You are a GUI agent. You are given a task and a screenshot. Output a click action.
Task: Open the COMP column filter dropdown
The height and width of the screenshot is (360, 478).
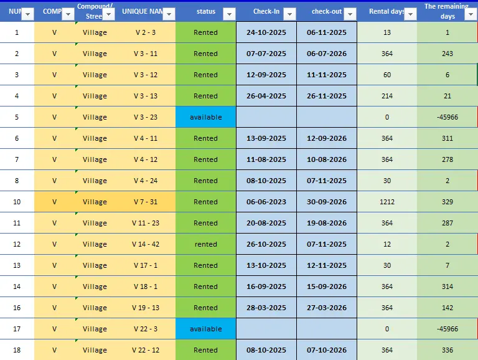[68, 14]
